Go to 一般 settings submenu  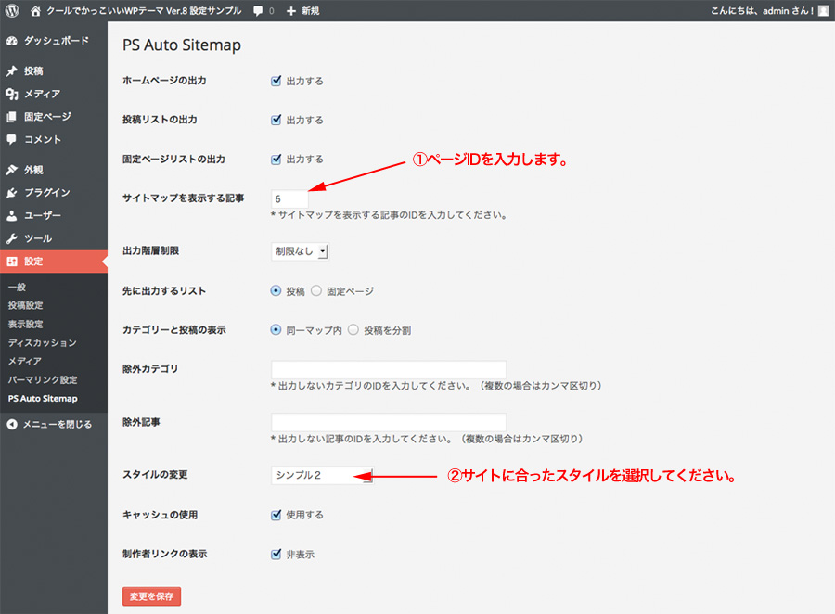[17, 287]
